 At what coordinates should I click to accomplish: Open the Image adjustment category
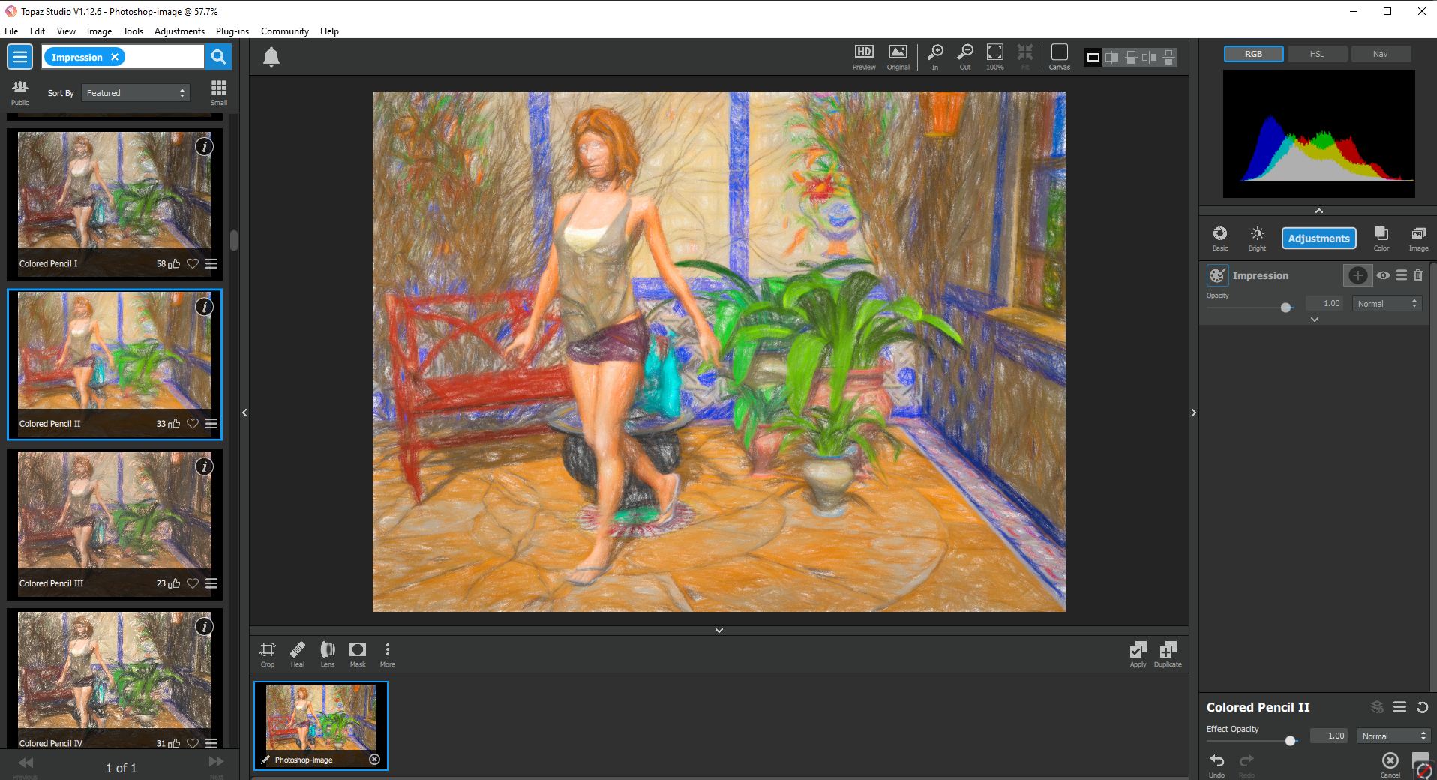coord(1418,238)
